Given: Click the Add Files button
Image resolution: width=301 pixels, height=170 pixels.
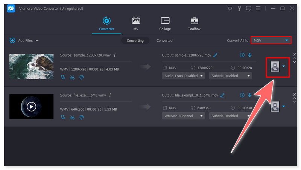Looking at the screenshot, I should pyautogui.click(x=24, y=40).
